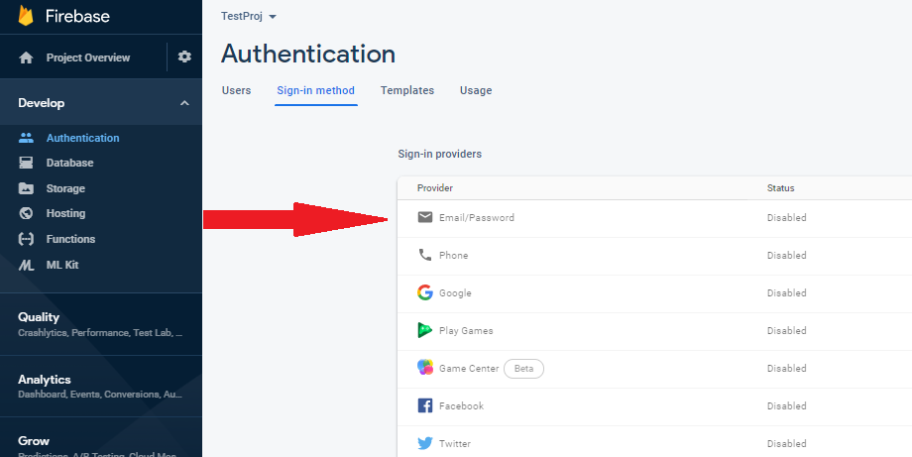The image size is (912, 457).
Task: Open ML Kit in the sidebar
Action: click(62, 265)
